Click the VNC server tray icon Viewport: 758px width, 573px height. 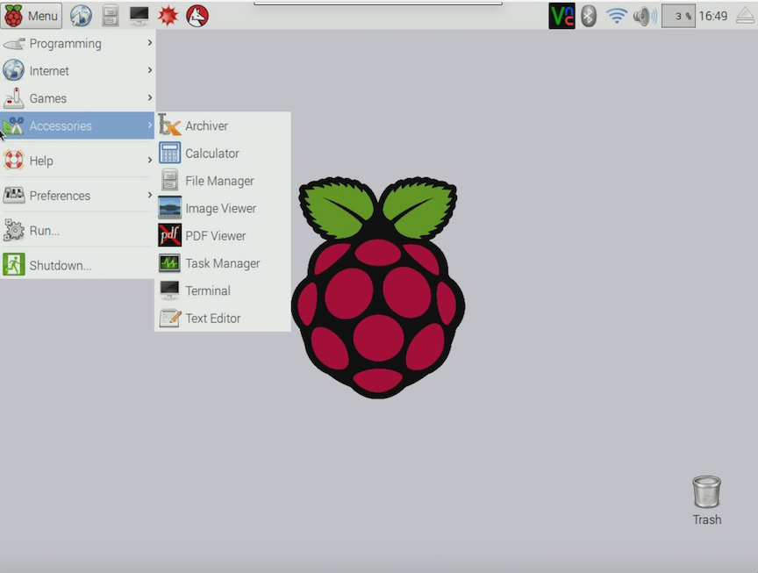point(561,16)
